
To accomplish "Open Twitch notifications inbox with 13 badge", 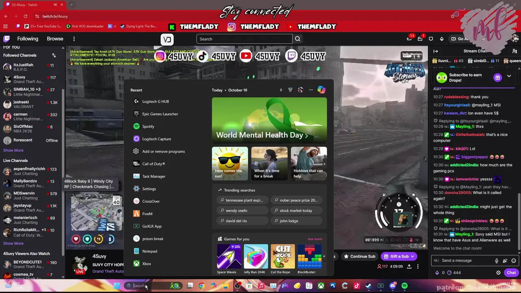I will [409, 39].
